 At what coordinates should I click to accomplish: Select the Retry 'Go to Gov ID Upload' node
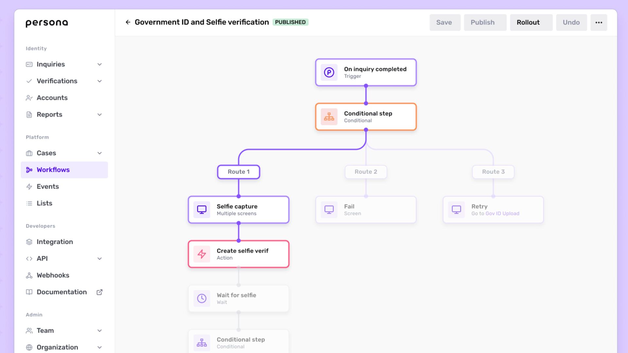click(x=493, y=210)
